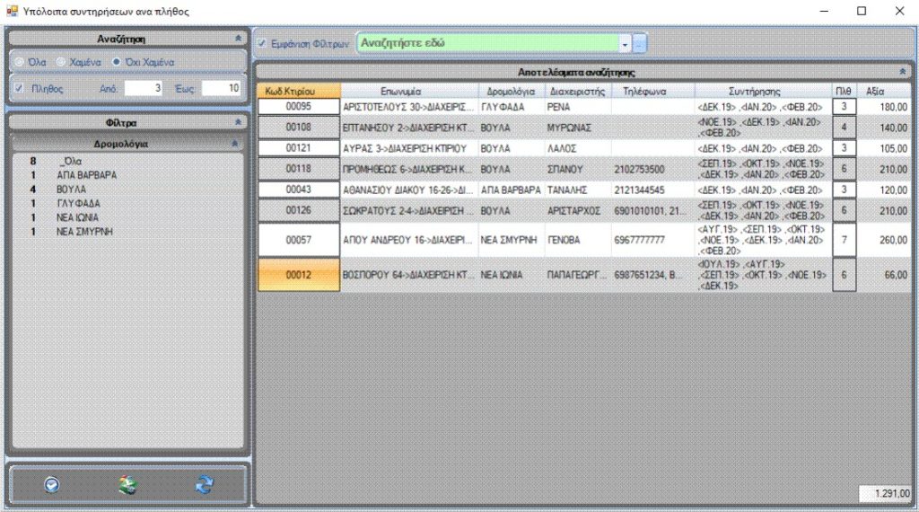Select 'ΒΟΥΛΑ' in the route filter list

73,190
